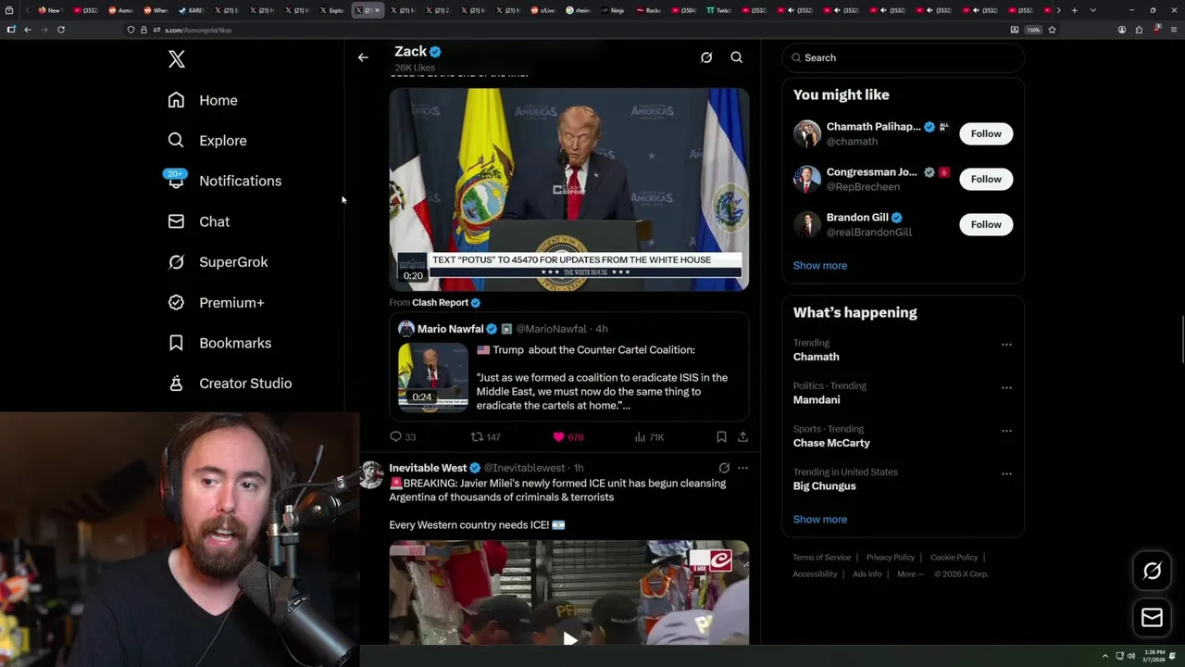Reload the page in the browser
The image size is (1185, 667).
click(61, 30)
